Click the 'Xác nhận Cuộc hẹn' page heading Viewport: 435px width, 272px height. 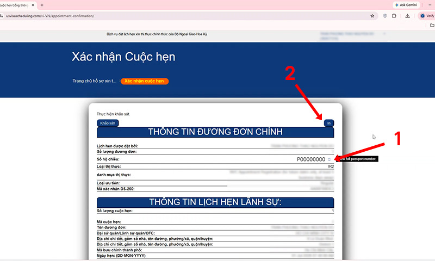(123, 57)
